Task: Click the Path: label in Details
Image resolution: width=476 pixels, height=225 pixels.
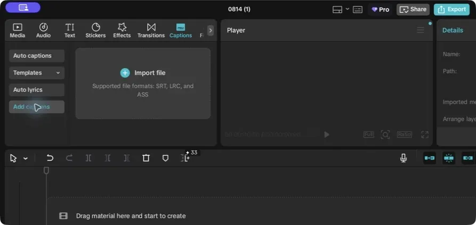Action: coord(450,71)
